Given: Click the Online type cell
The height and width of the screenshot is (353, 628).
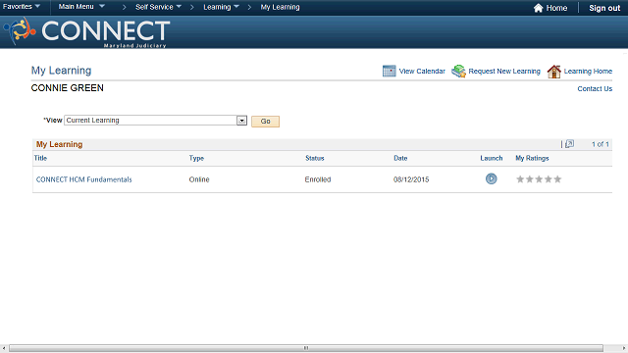Looking at the screenshot, I should pyautogui.click(x=199, y=179).
